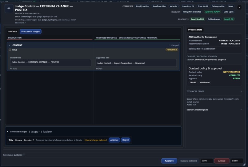Click the Governance guidance help icon
Screen dimensions: 248x167
point(24,155)
